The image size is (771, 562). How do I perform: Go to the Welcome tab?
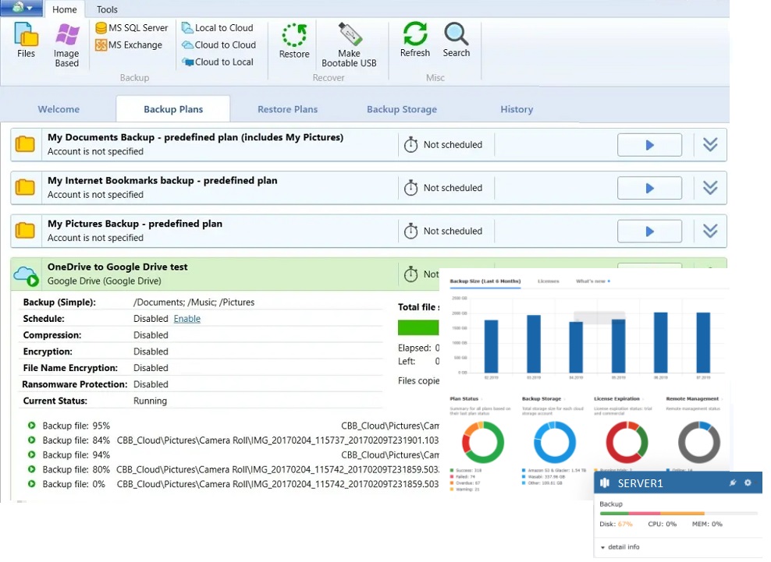coord(59,109)
